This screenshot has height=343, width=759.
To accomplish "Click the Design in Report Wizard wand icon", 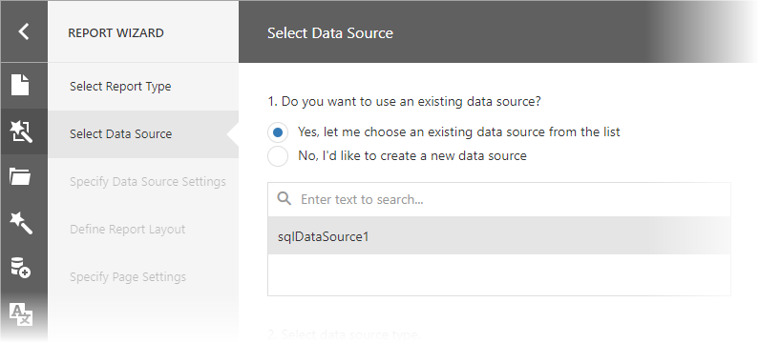I will click(x=21, y=222).
